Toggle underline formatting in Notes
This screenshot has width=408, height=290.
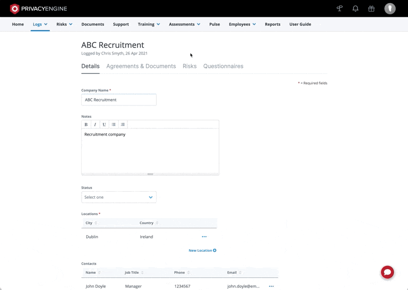[x=104, y=124]
